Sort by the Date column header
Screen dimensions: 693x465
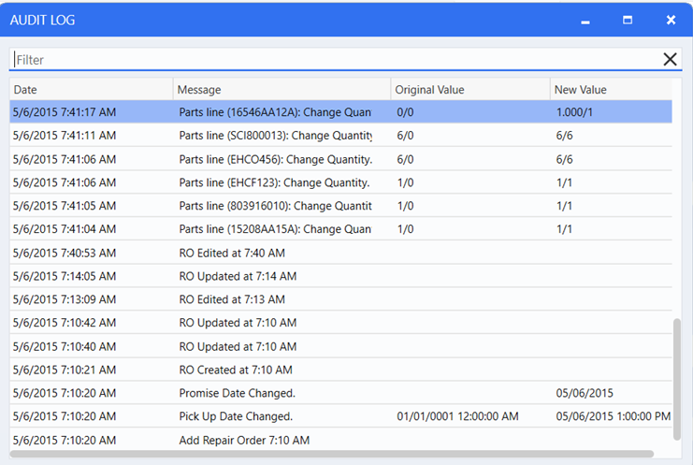point(91,90)
